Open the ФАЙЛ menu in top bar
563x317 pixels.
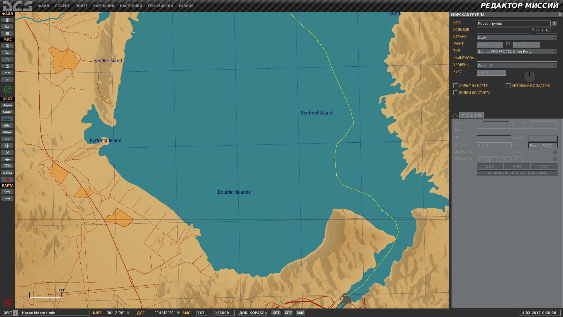point(43,6)
